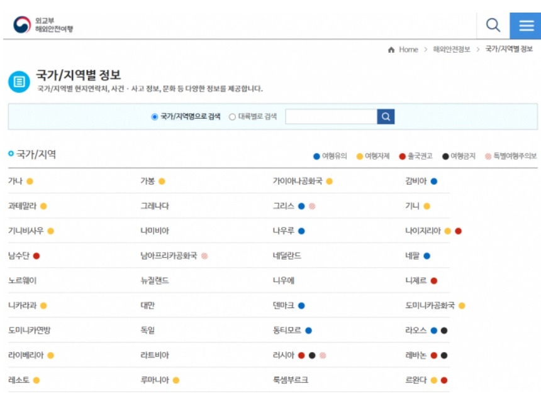Open country 도미니카연방

click(x=30, y=330)
